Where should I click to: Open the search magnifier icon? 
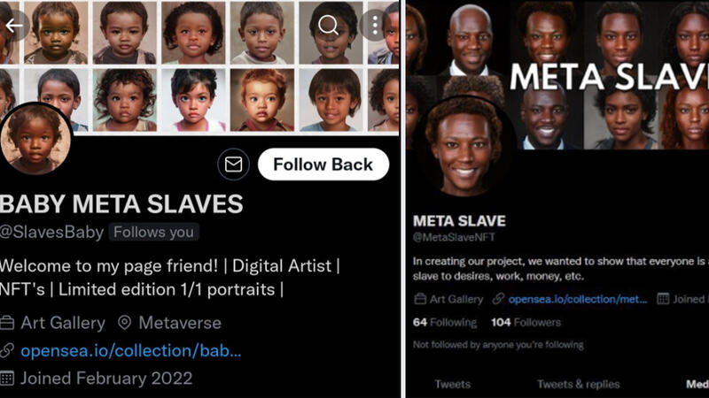click(329, 26)
